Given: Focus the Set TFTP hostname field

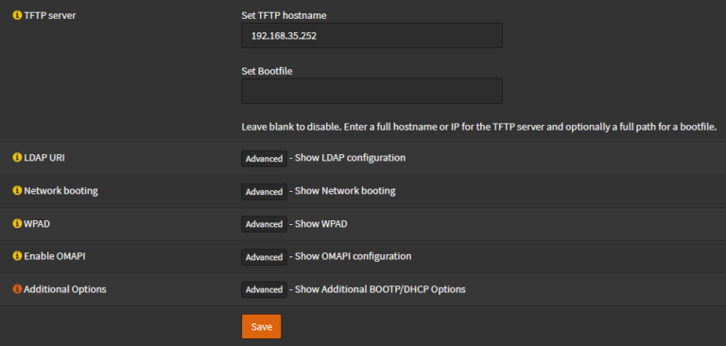Looking at the screenshot, I should 372,36.
